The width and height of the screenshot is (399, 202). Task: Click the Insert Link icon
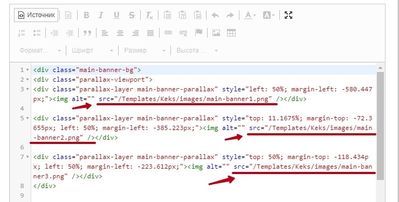[x=168, y=33]
